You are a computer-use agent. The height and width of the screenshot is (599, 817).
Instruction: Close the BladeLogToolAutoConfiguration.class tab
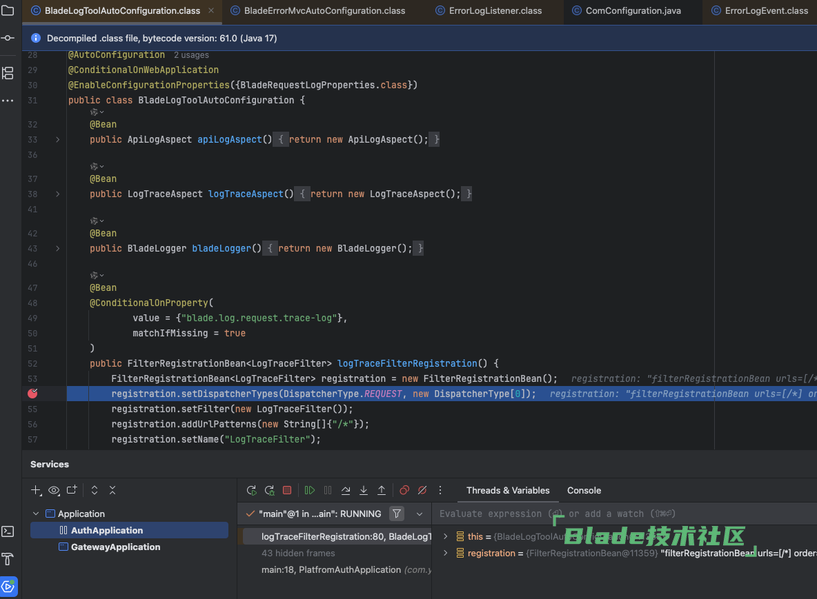pyautogui.click(x=210, y=11)
